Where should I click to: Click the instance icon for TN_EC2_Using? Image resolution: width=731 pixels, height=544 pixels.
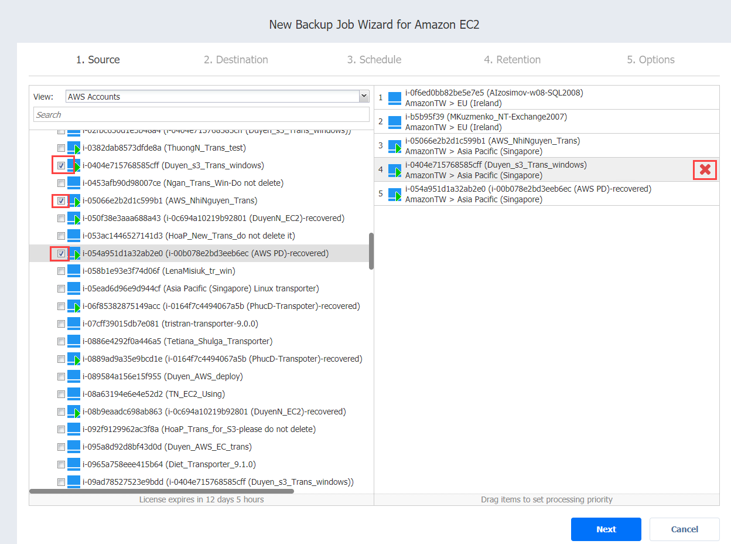coord(74,394)
